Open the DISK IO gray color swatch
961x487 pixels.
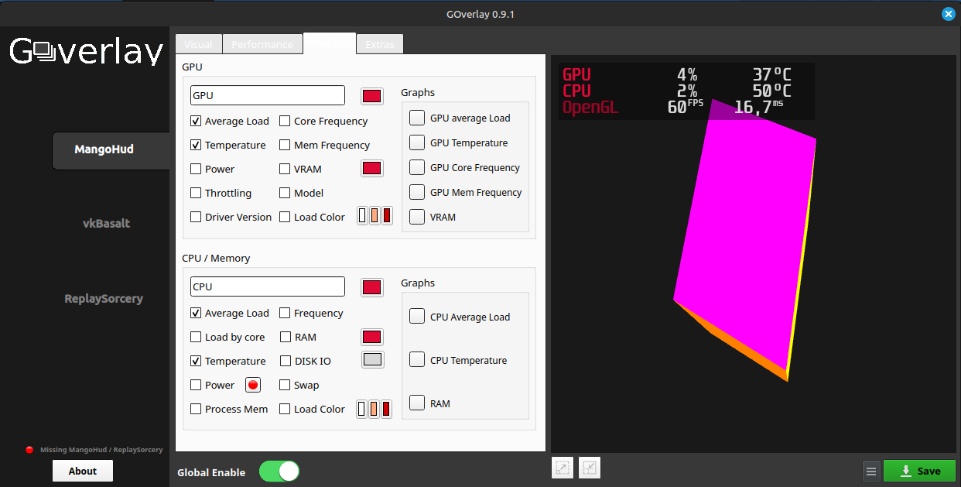point(372,359)
